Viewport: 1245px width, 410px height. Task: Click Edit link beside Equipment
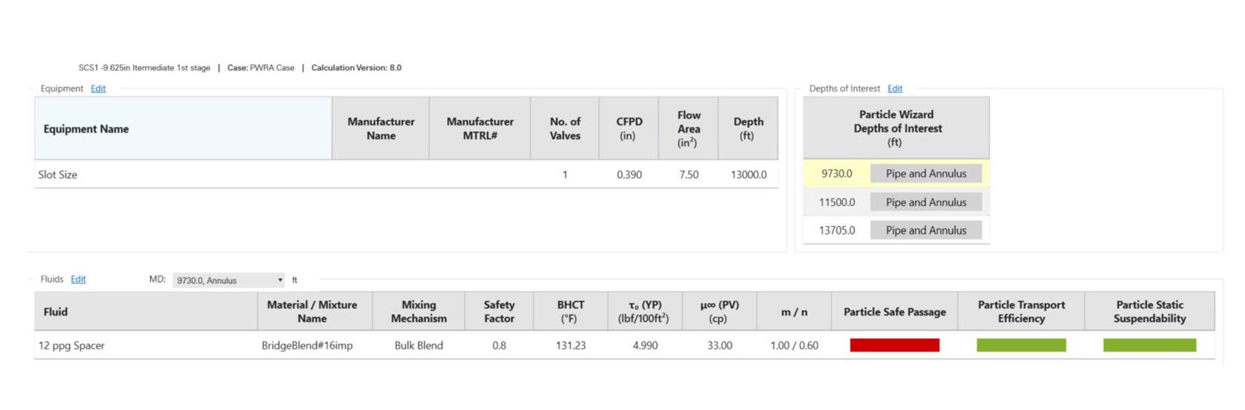(98, 88)
